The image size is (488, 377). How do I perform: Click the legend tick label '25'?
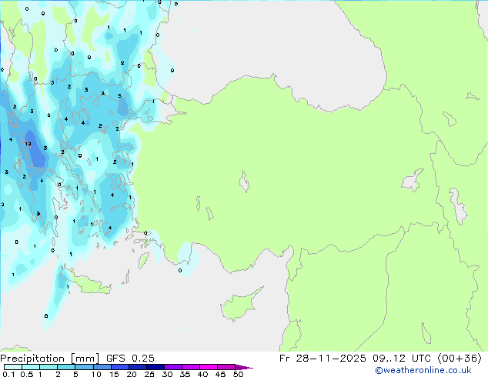coord(149,374)
